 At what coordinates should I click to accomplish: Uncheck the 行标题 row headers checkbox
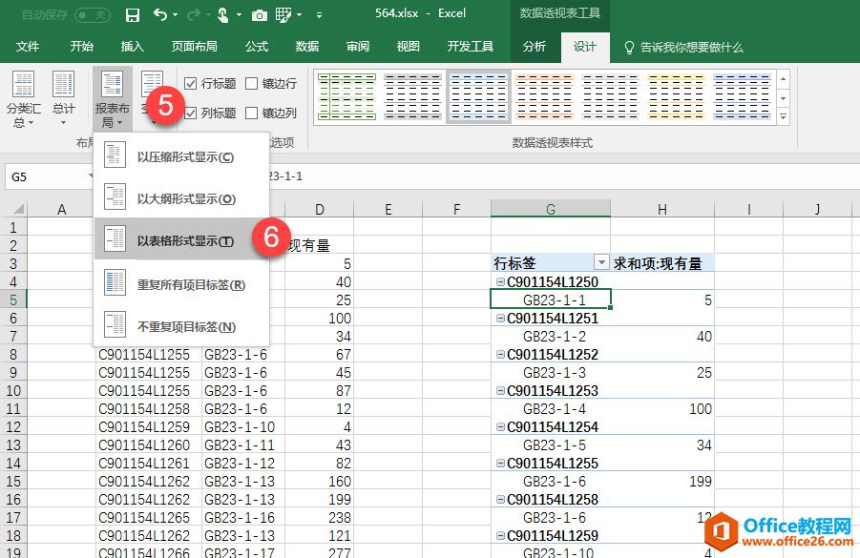191,84
